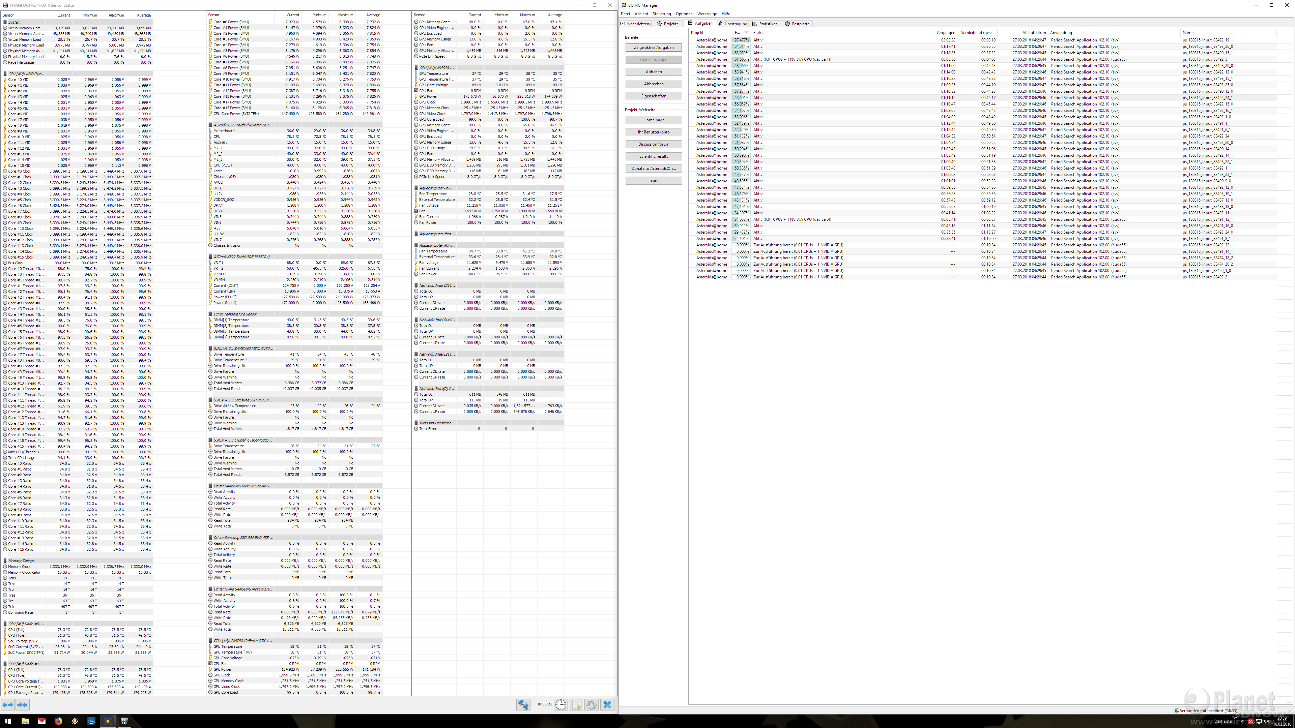Open Scientific results button
Viewport: 1295px width, 728px height.
click(x=654, y=156)
